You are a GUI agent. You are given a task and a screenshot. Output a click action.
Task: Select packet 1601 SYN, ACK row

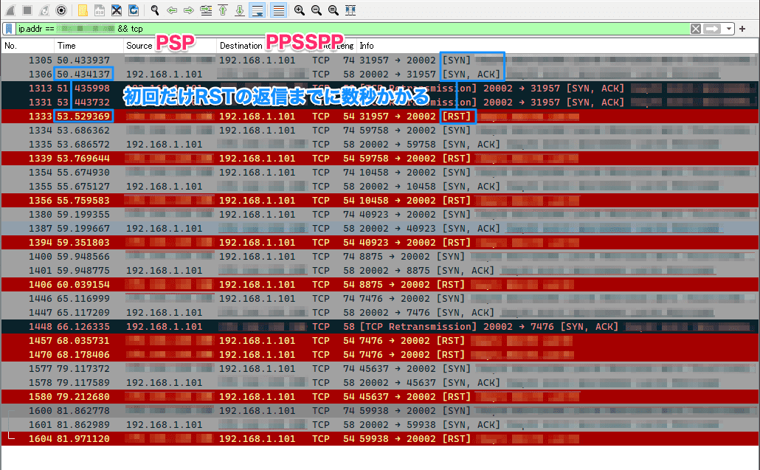(380, 426)
